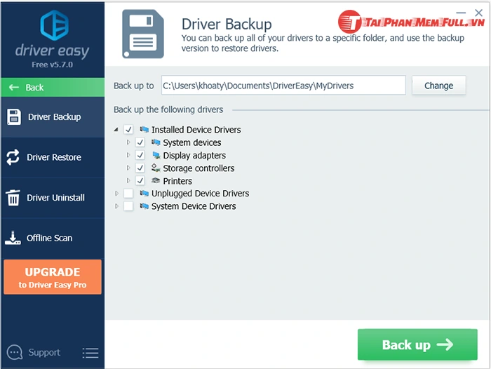The image size is (491, 369).
Task: Select the Installed Device Drivers label
Action: click(x=196, y=130)
